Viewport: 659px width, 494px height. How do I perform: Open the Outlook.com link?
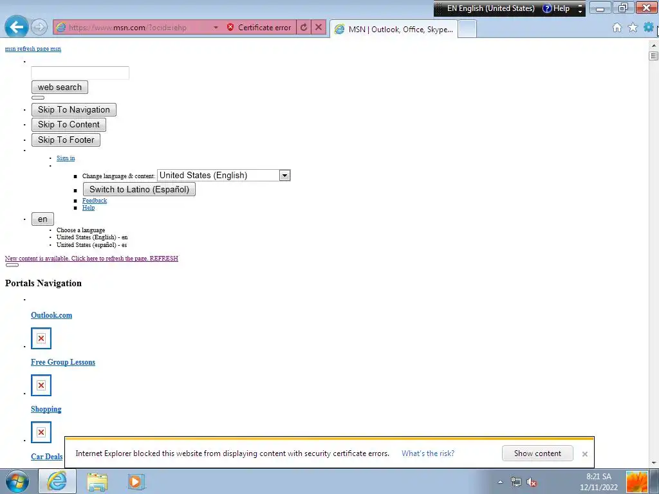(x=51, y=315)
